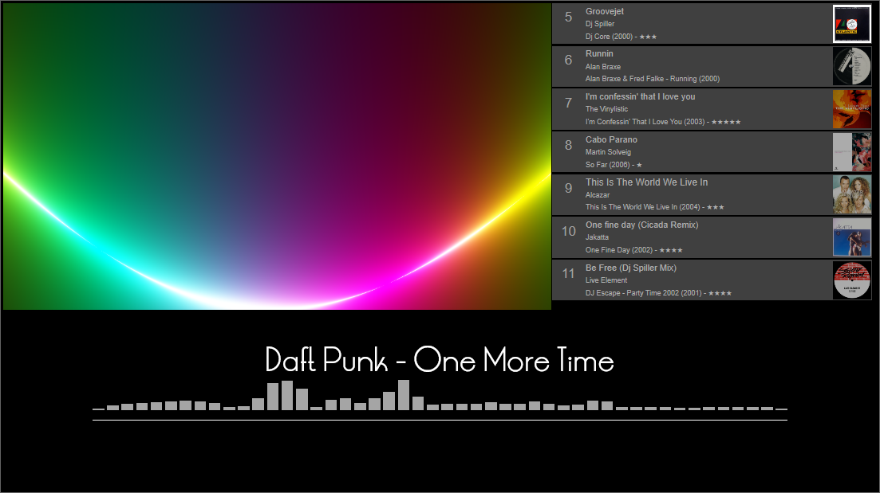880x493 pixels.
Task: Click the star rating on the Dj Core album line
Action: [648, 37]
